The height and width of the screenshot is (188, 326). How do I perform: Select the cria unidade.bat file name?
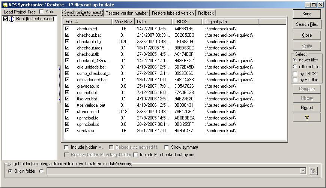[x=91, y=67]
